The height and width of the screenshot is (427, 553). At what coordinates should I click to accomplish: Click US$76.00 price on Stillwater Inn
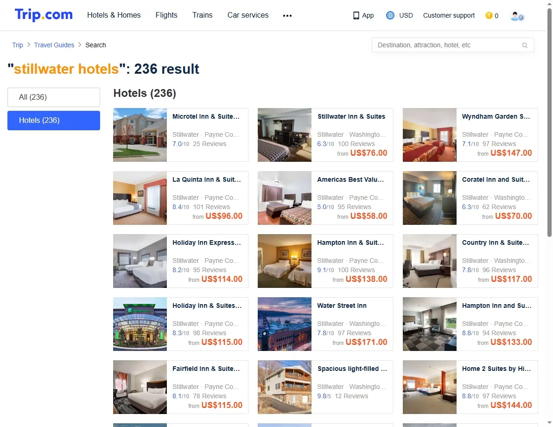pos(369,153)
